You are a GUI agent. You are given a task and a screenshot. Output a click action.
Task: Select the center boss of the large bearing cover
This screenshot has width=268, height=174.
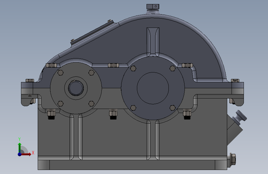pyautogui.click(x=153, y=88)
